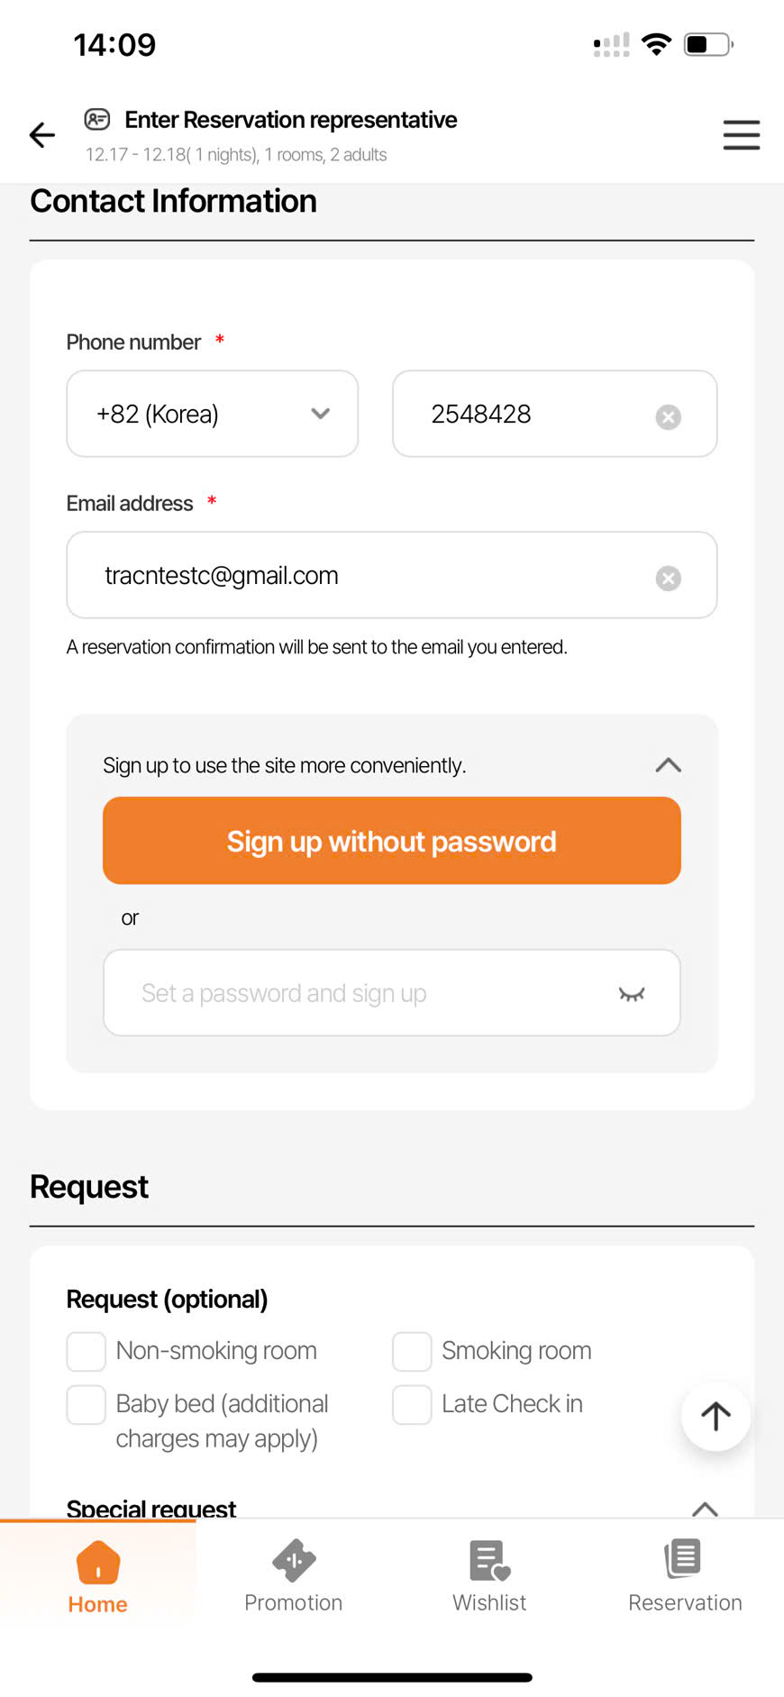784x1697 pixels.
Task: Focus the Set a password field
Action: (360, 993)
